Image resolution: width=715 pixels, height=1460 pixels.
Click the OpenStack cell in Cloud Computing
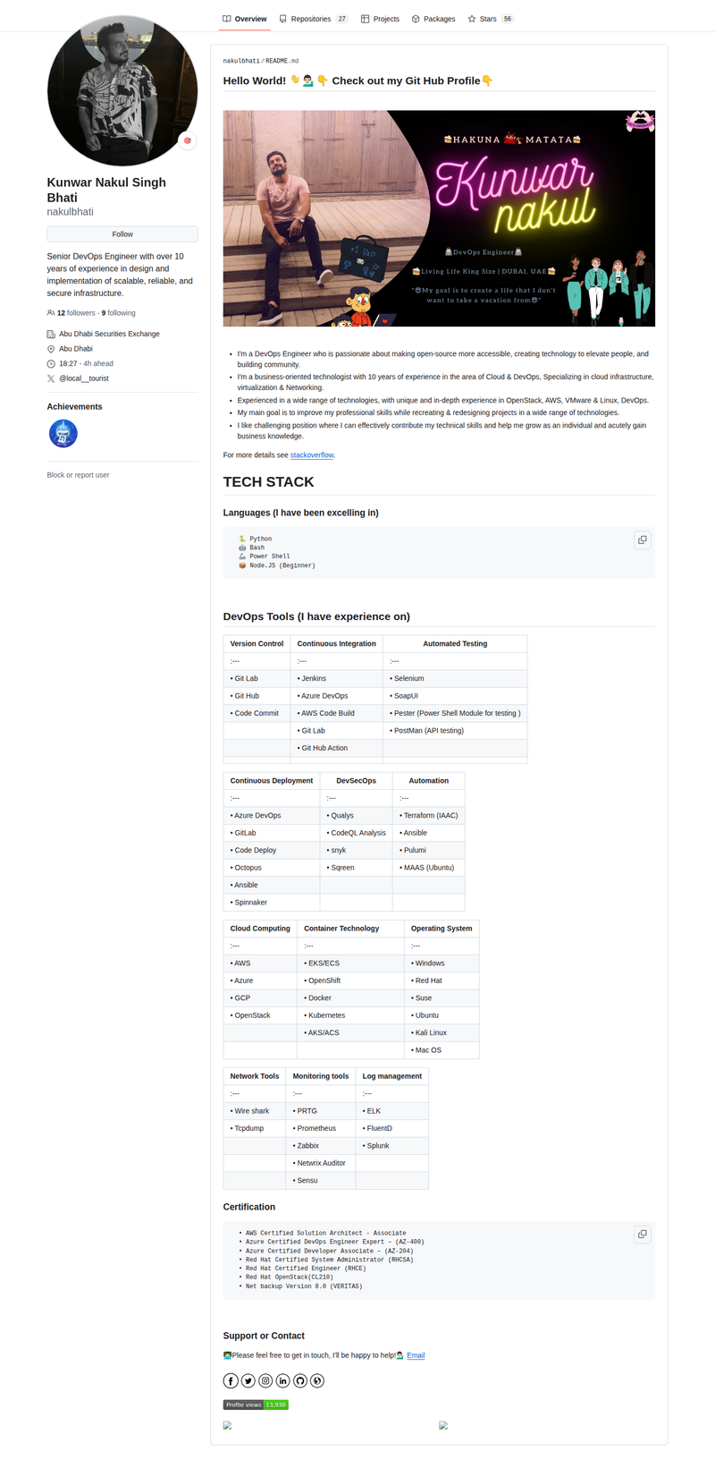[x=260, y=1015]
